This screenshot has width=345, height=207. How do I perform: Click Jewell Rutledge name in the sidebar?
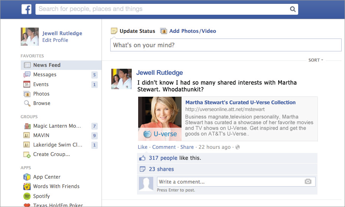pyautogui.click(x=62, y=33)
